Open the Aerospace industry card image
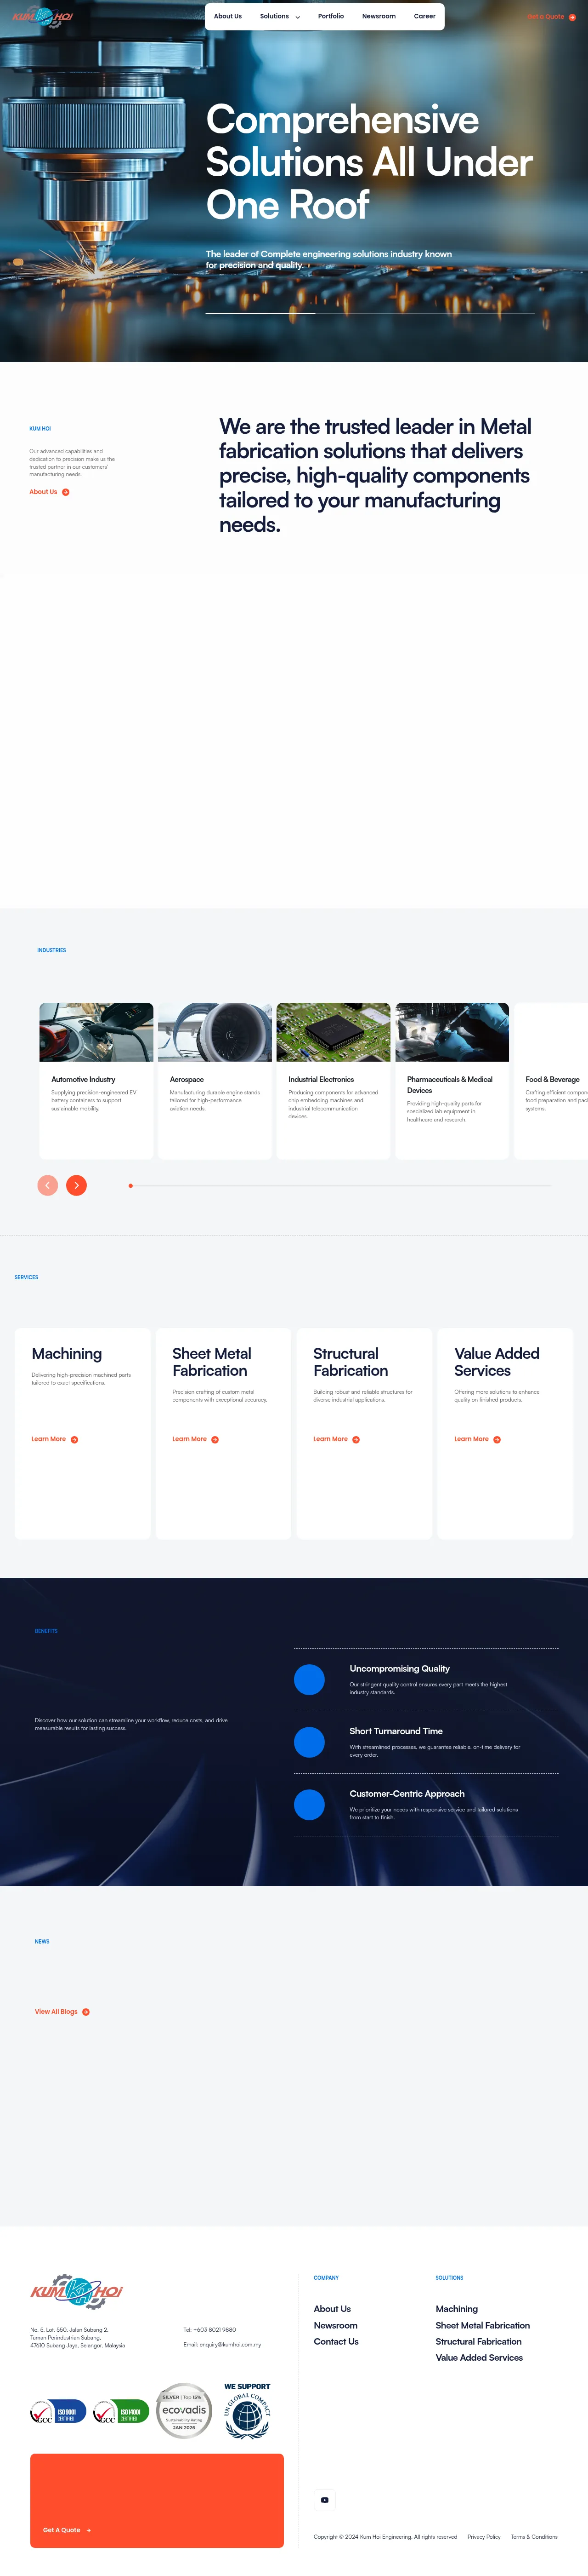Viewport: 588px width, 2576px height. point(215,1032)
